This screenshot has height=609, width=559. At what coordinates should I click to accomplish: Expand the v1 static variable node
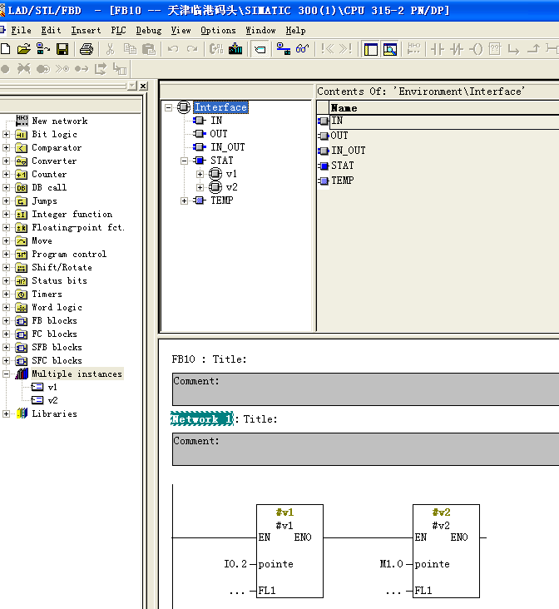tap(200, 175)
